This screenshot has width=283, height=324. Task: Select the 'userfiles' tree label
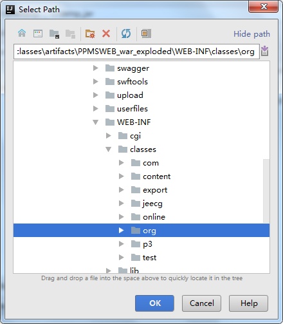[132, 109]
